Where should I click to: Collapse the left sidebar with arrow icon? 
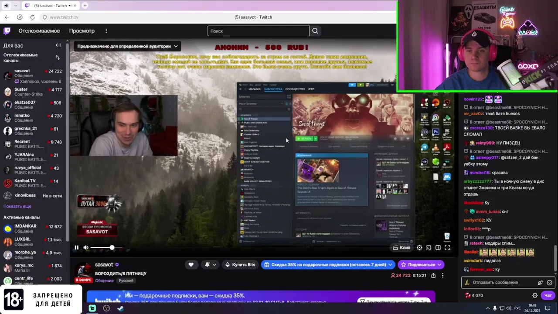pos(58,45)
